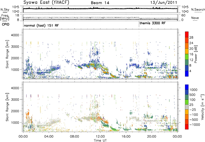The width and height of the screenshot is (205, 142).
Task: Click the "Beam 14" label
Action: [100, 3]
